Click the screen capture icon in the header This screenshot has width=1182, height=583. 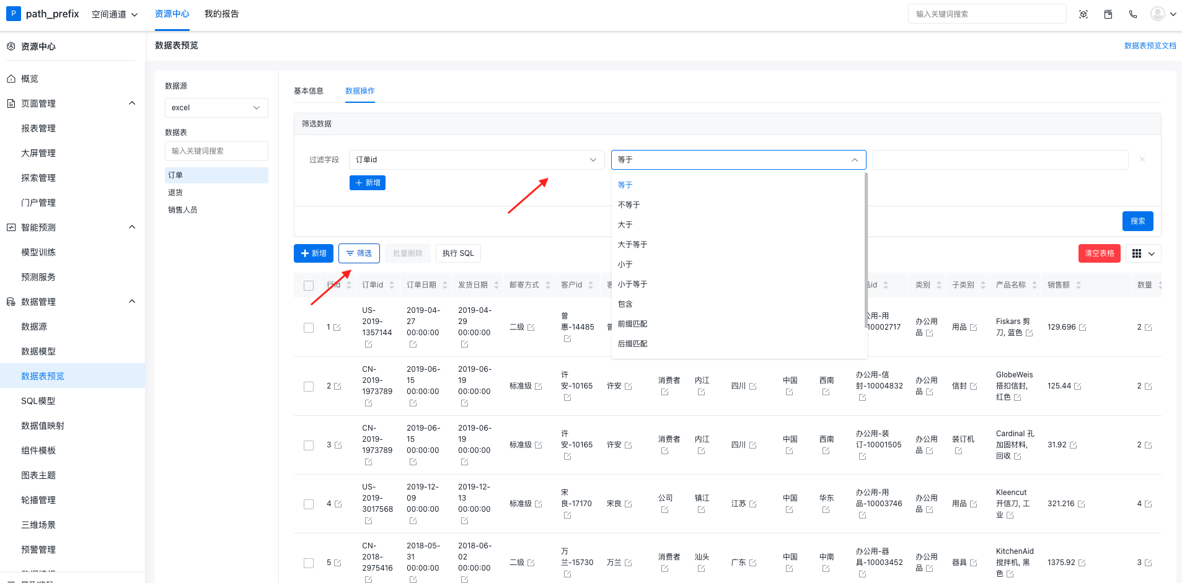coord(1083,14)
